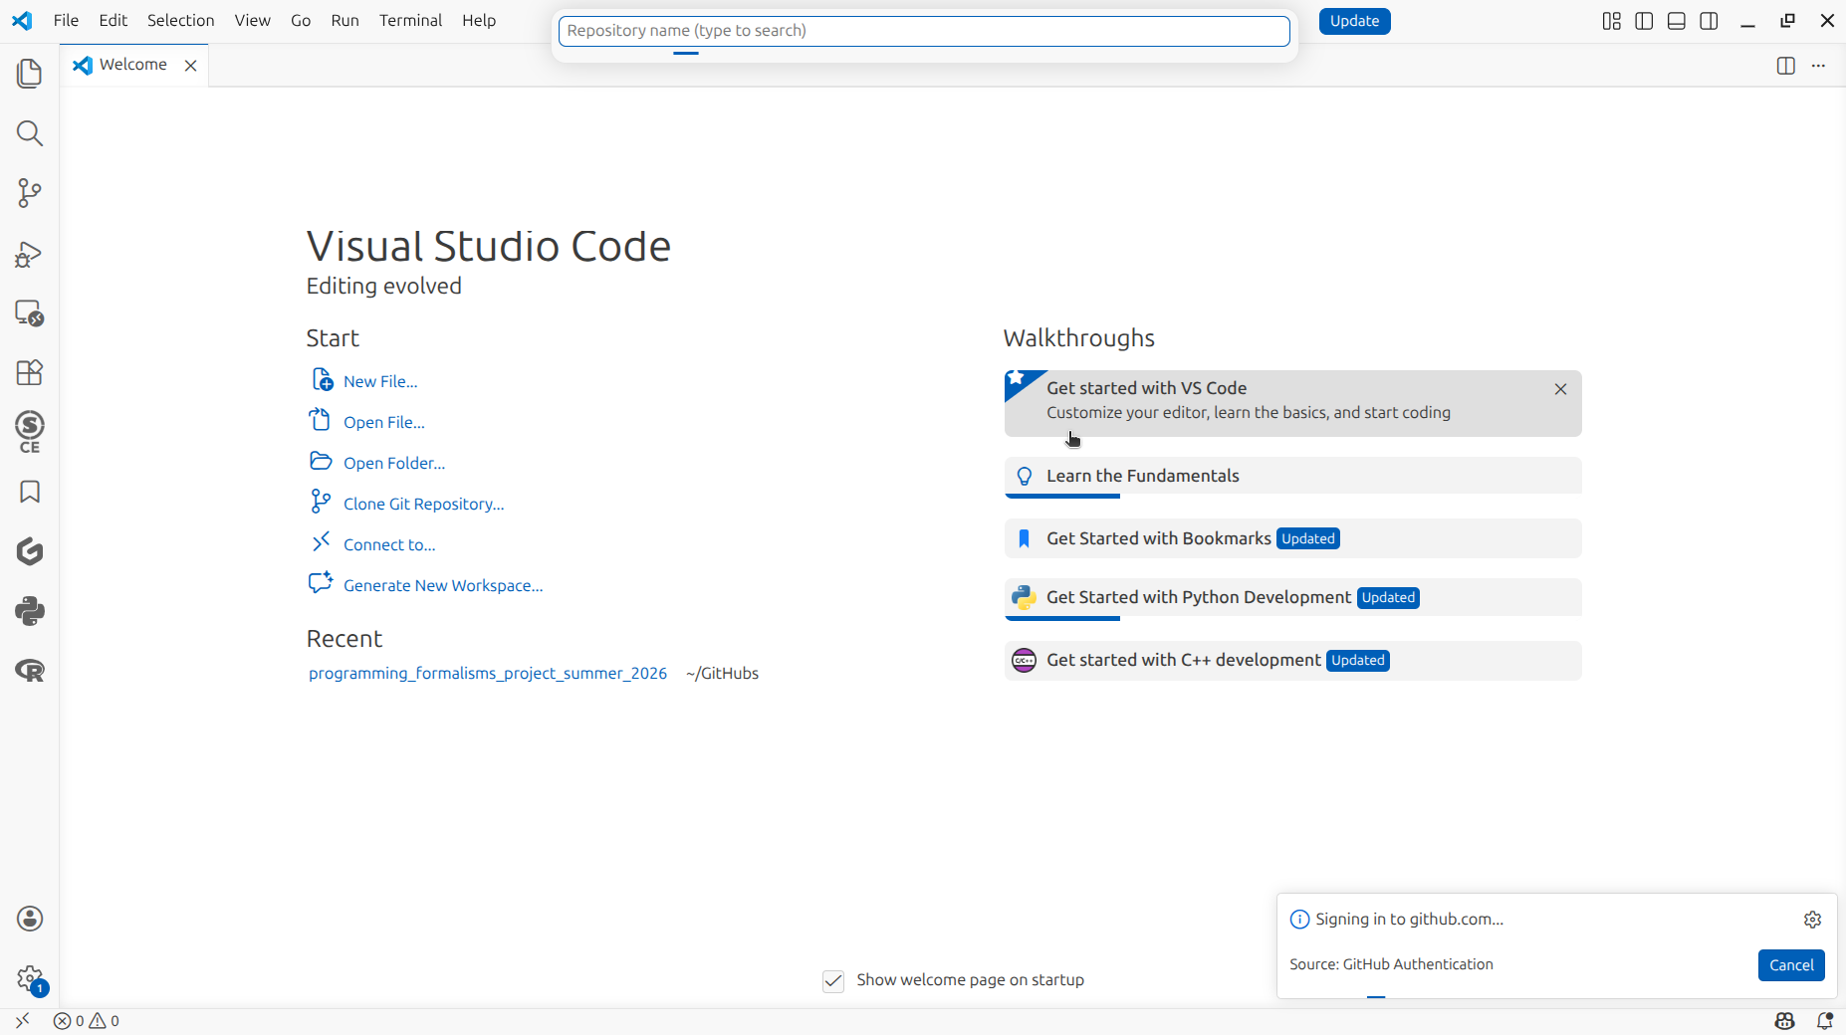The image size is (1846, 1035).
Task: Open the Go menu
Action: pos(301,21)
